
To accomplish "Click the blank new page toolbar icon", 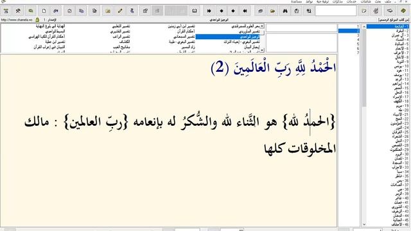I will click(x=44, y=11).
